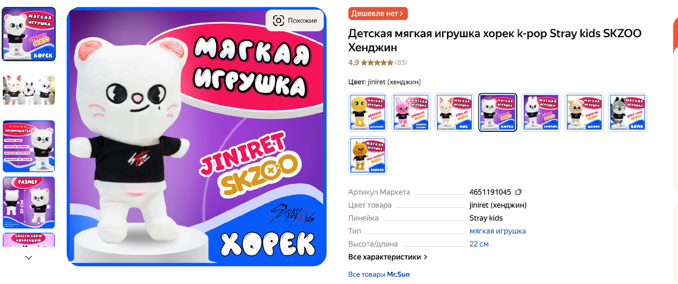678x284 pixels.
Task: View the 'Преимущества' advantages thumbnail
Action: pyautogui.click(x=29, y=146)
